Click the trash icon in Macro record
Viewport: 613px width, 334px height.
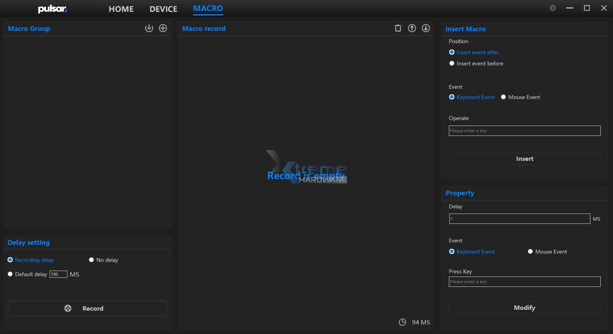click(x=398, y=28)
